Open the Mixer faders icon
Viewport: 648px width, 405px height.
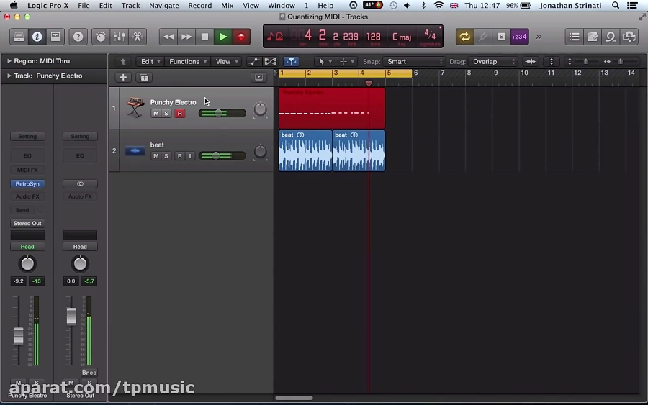pos(119,37)
